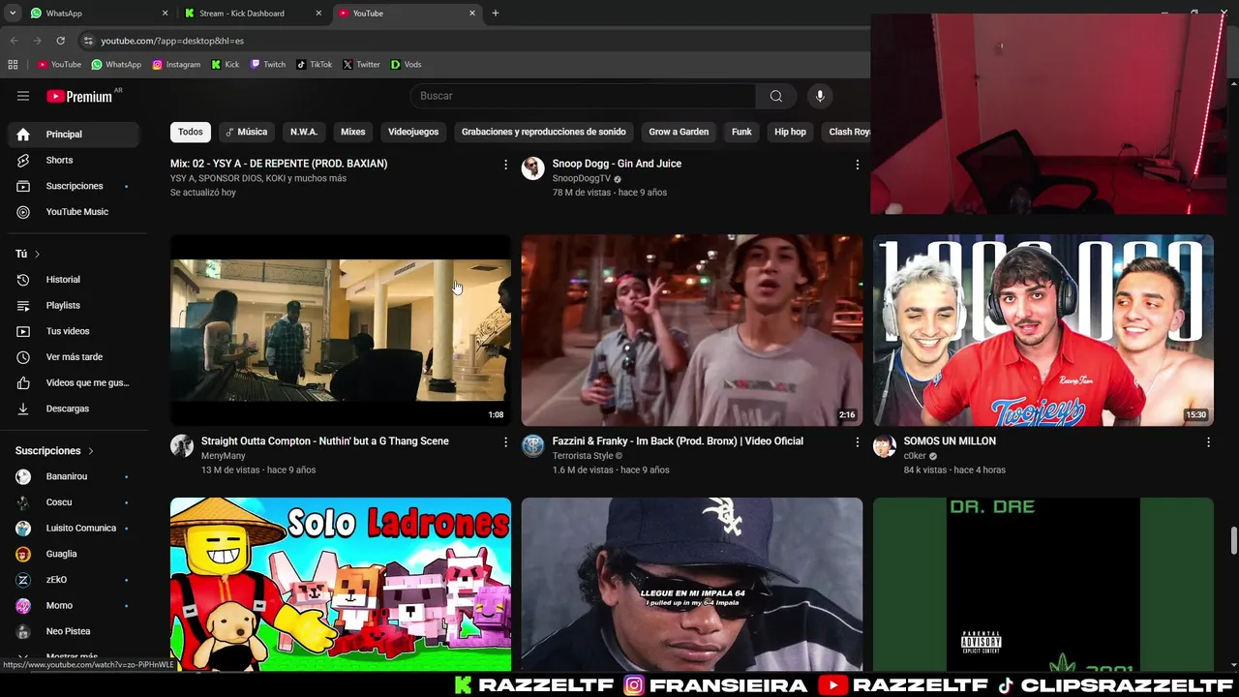Screen dimensions: 1239x697
Task: Open Playlists in sidebar
Action: pyautogui.click(x=74, y=305)
